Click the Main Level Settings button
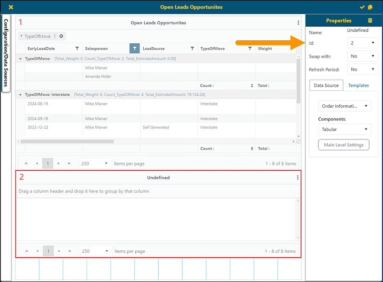Screen dimensions: 383x282 pos(344,145)
